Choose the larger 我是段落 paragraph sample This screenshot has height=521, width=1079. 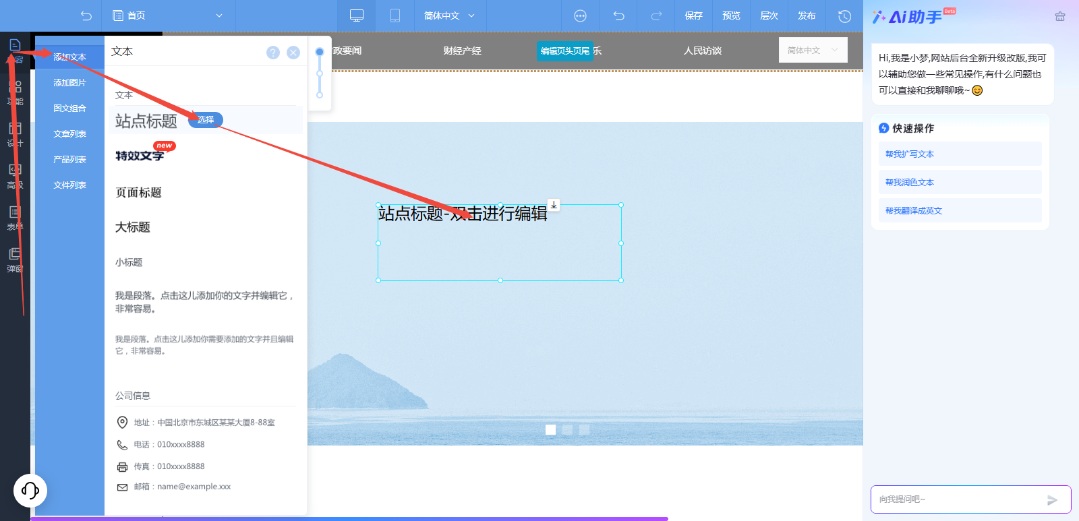pyautogui.click(x=205, y=302)
